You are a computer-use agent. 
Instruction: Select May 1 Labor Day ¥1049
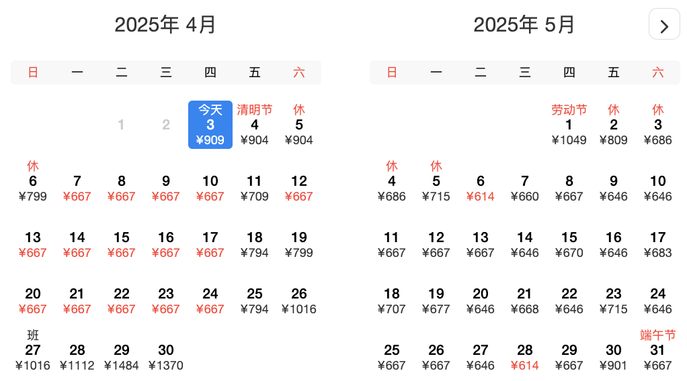569,125
